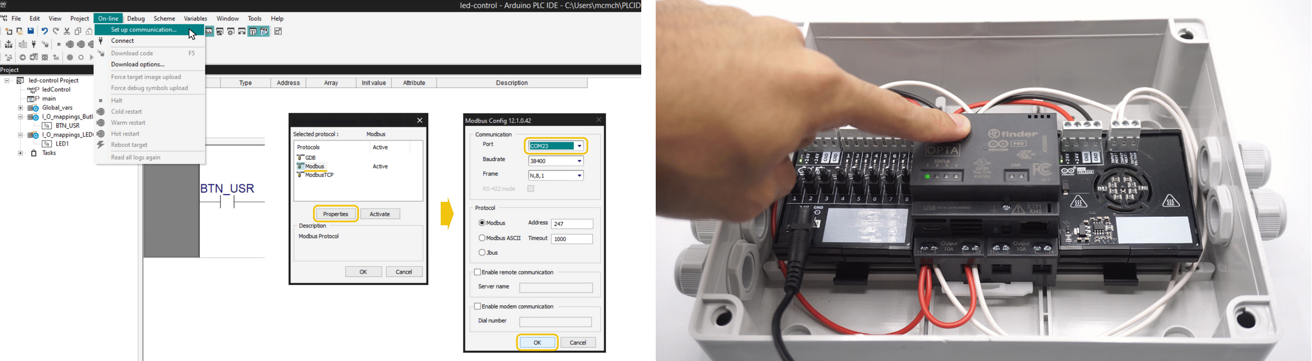Enable remote communication checkbox
This screenshot has width=1312, height=361.
point(477,272)
